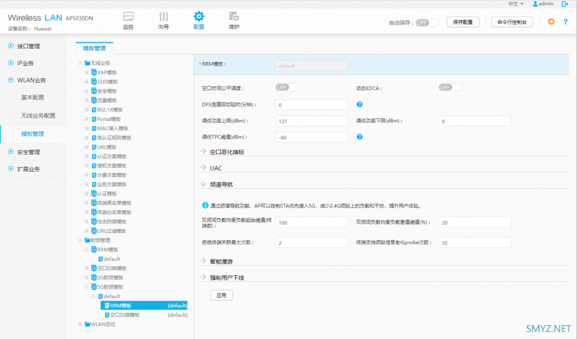Click the 拒绝终端关联最大次数 input field

311,242
